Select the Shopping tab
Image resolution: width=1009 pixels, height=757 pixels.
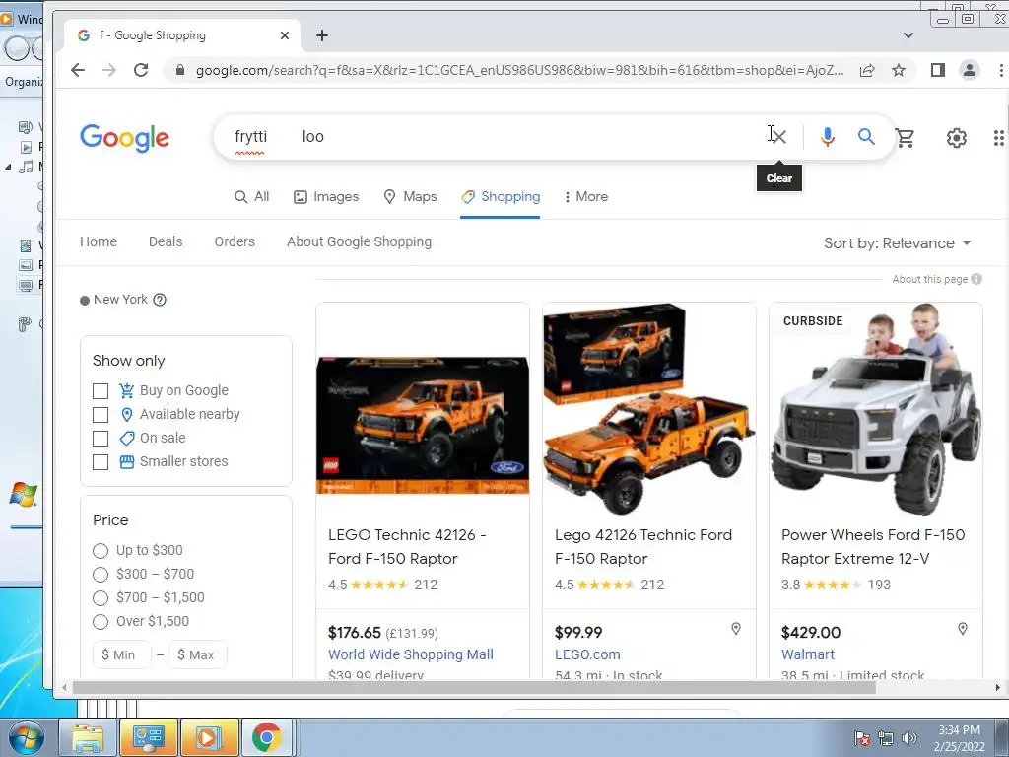[x=501, y=196]
